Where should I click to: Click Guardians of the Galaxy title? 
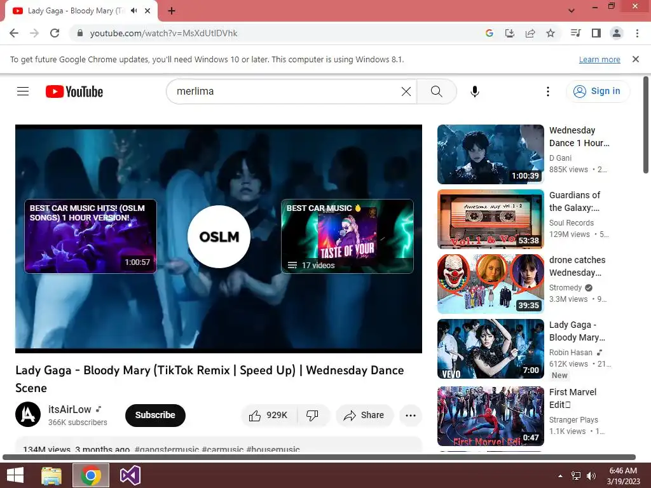[575, 201]
